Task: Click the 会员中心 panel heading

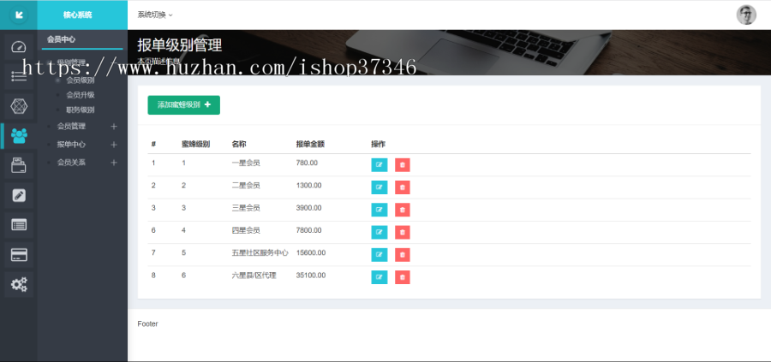Action: tap(61, 39)
